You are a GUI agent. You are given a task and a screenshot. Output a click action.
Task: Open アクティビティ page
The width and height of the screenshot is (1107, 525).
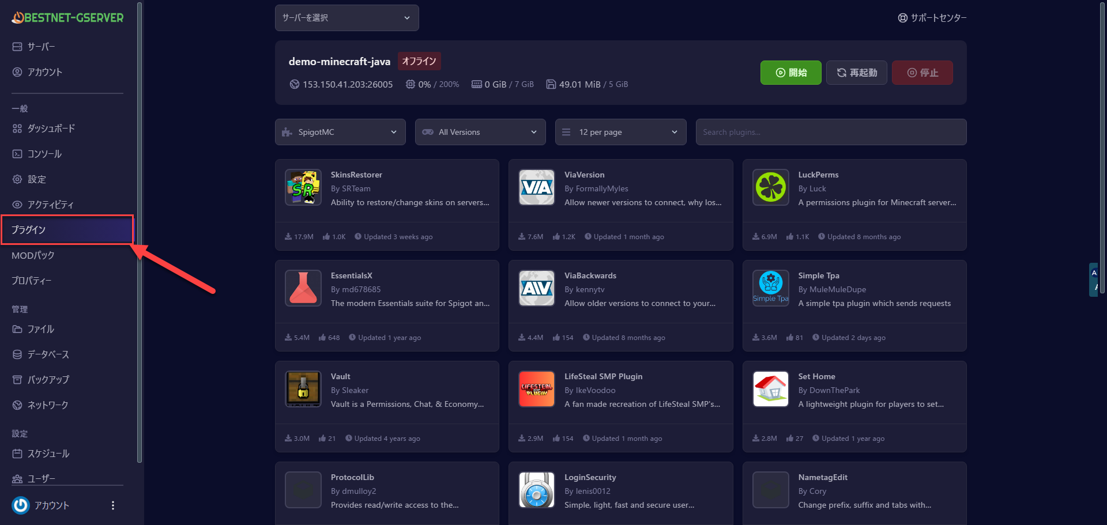click(43, 205)
